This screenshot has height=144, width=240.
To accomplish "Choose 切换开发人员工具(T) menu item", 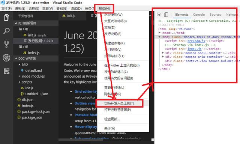I will click(123, 103).
